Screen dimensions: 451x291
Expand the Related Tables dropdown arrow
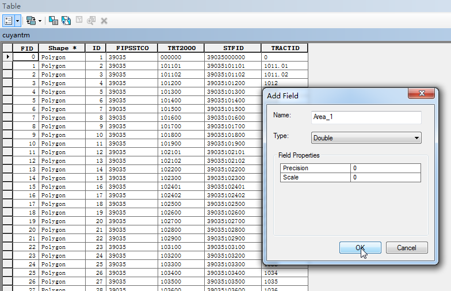click(x=40, y=21)
